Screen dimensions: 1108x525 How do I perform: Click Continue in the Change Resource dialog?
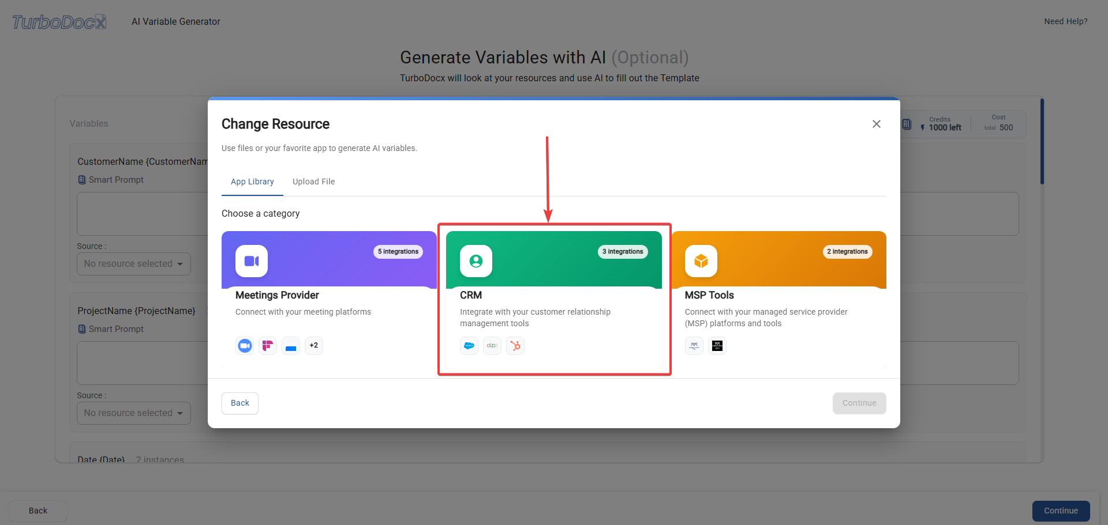click(859, 403)
